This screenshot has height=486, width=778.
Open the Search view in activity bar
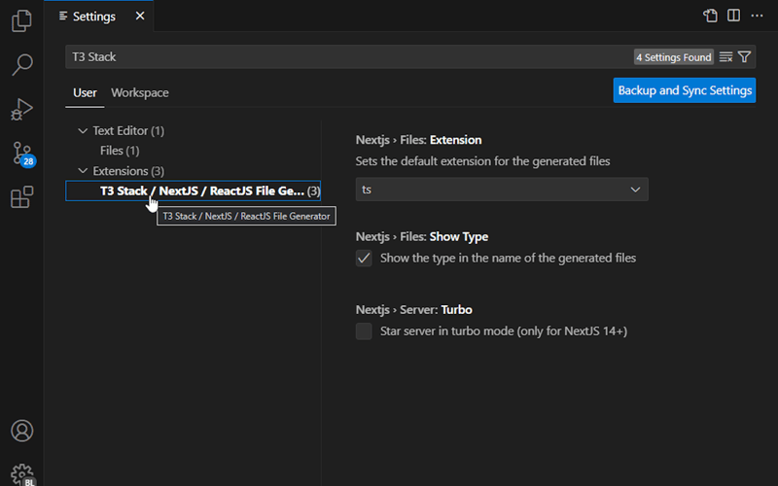click(x=21, y=65)
